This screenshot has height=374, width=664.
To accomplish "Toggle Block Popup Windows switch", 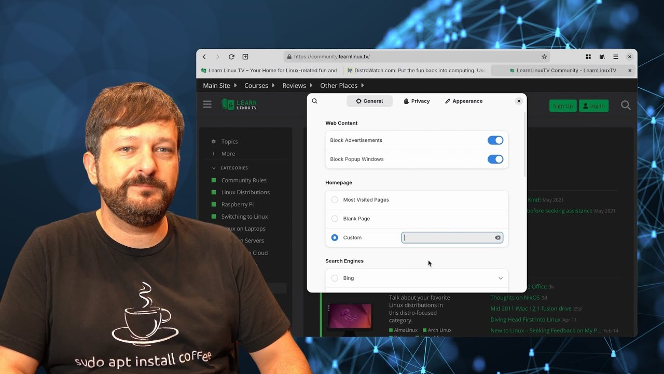I will point(495,159).
